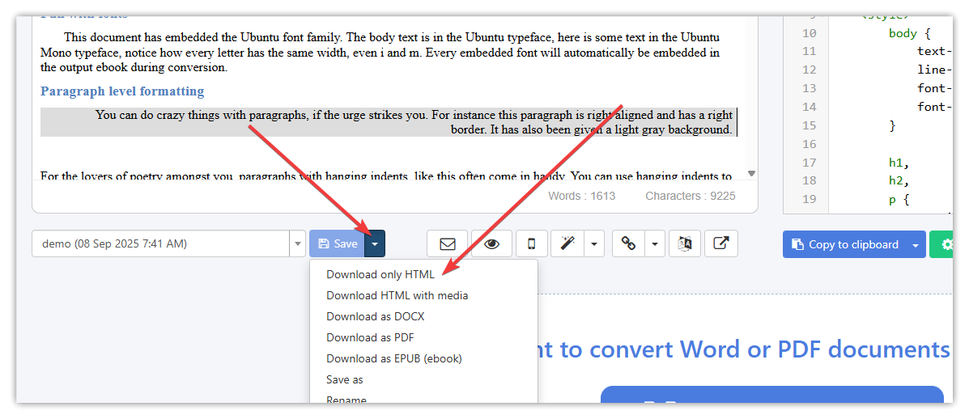Open the external link popout icon
This screenshot has height=419, width=969.
pyautogui.click(x=720, y=243)
